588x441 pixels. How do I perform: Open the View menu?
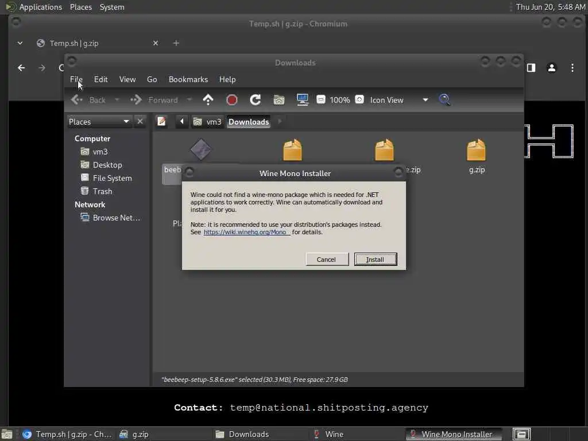[x=127, y=79]
